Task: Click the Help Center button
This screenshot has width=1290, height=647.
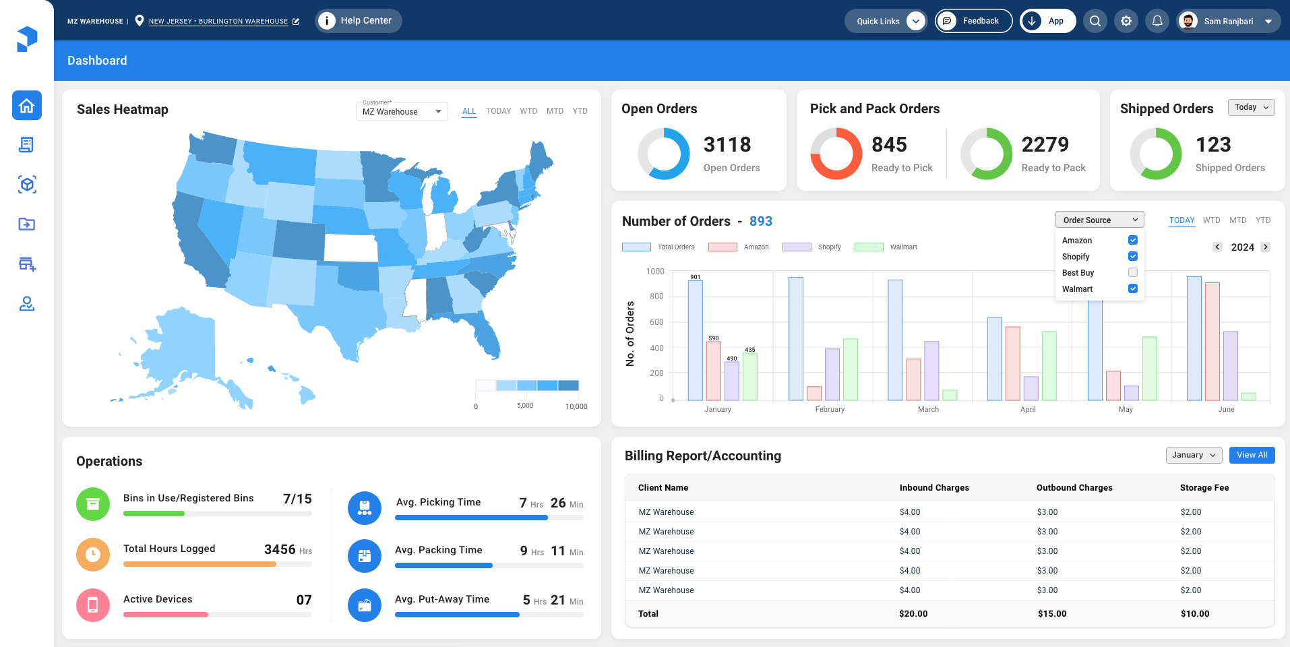Action: [359, 21]
